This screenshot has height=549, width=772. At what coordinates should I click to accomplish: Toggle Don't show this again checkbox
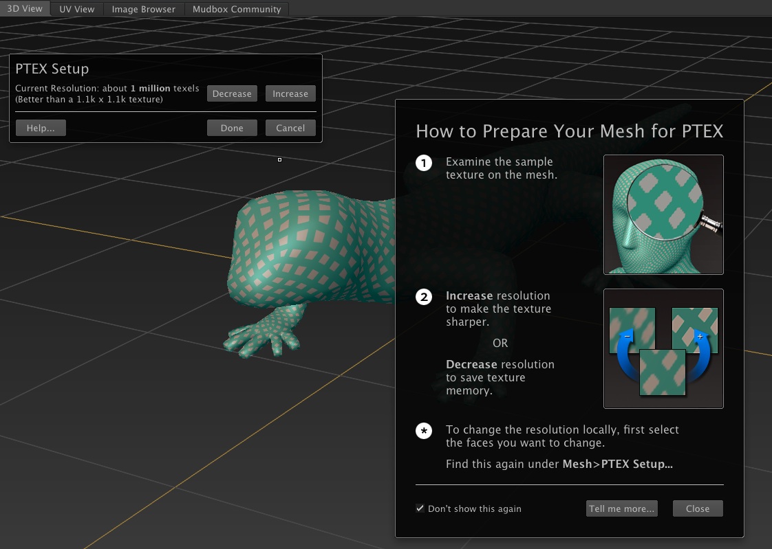coord(420,508)
